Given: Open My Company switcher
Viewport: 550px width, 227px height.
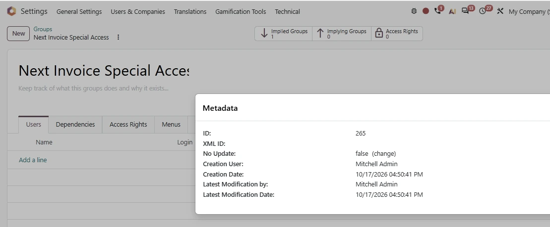Looking at the screenshot, I should point(529,11).
